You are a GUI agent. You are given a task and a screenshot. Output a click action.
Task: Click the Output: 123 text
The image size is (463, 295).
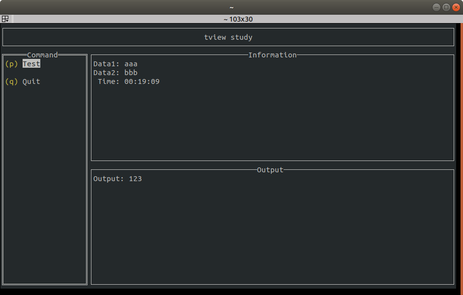click(118, 178)
